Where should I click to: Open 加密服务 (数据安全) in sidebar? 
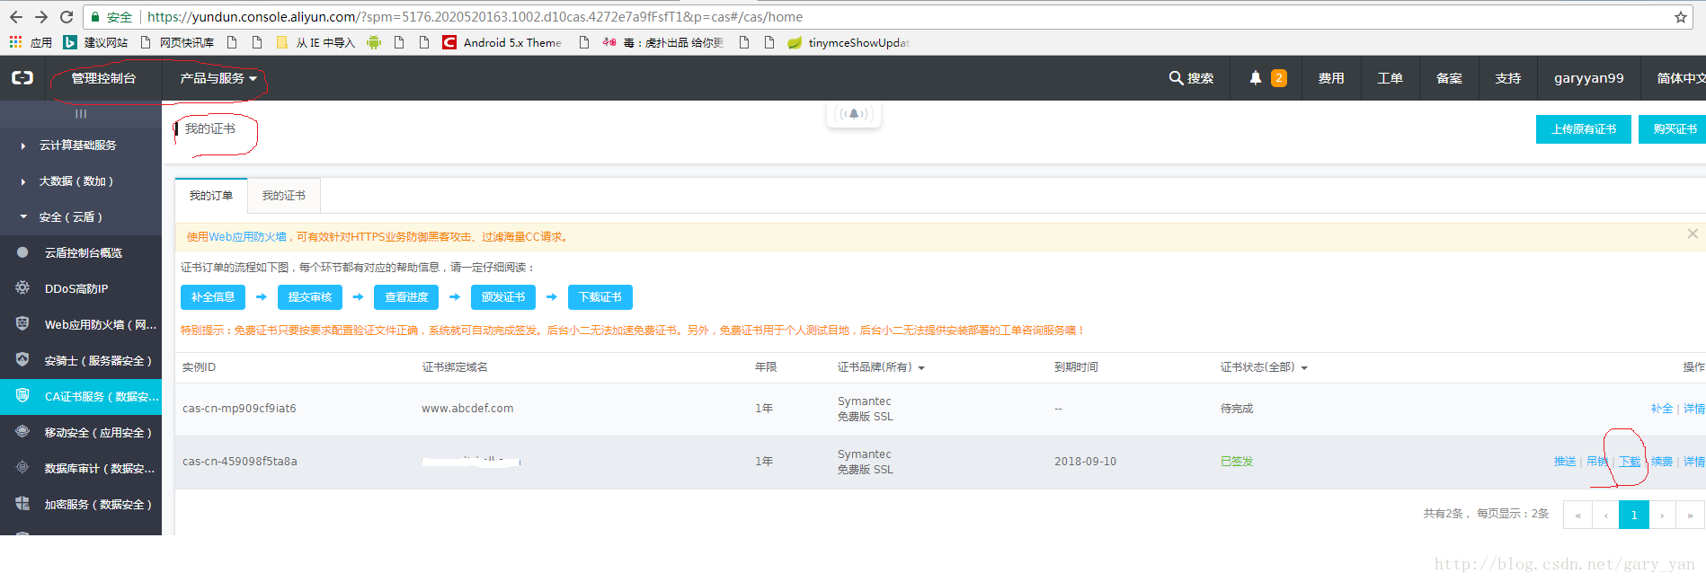[81, 505]
